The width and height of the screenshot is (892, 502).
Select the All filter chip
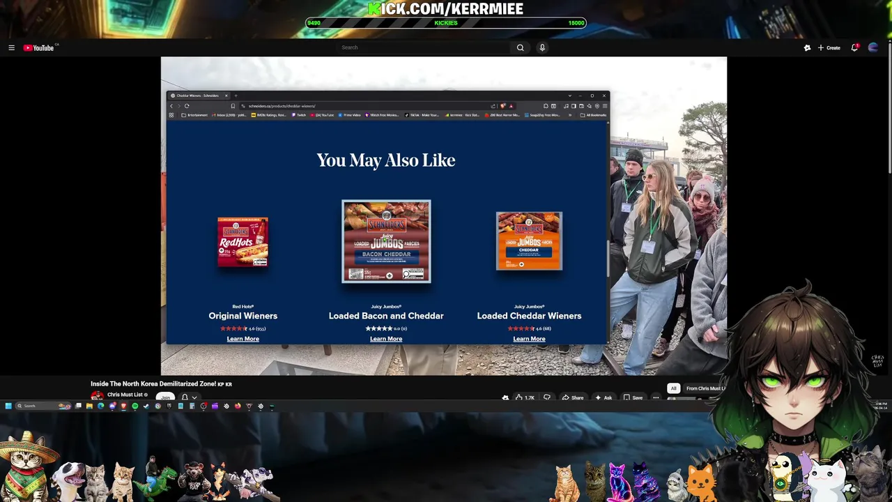[x=673, y=388]
